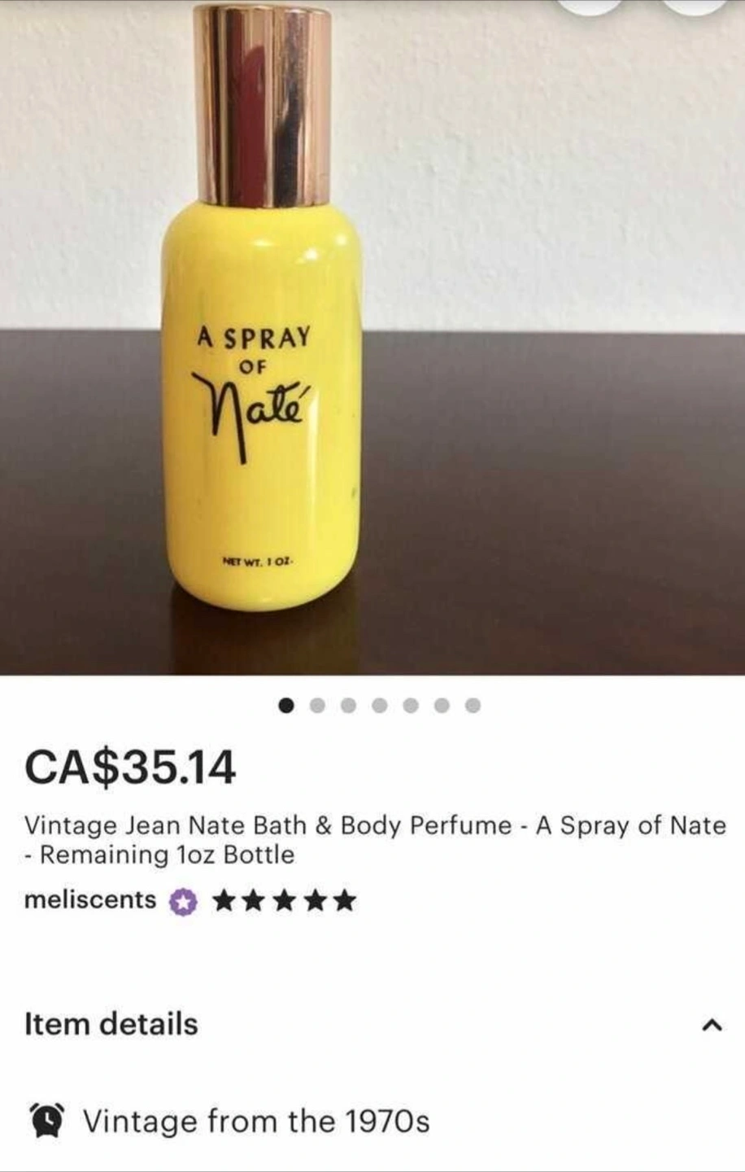This screenshot has width=745, height=1172.
Task: Tap the left partially visible round button
Action: point(591,7)
